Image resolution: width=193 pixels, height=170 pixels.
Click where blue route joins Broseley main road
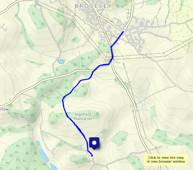[x=111, y=47]
